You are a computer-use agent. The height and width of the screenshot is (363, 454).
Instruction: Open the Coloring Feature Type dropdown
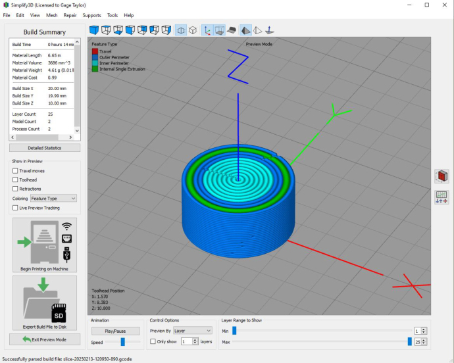click(x=53, y=199)
